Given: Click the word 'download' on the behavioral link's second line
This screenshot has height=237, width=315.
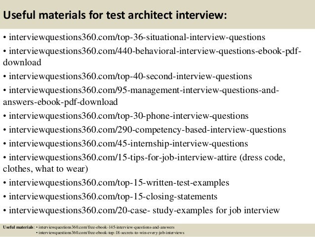Looking at the screenshot, I should click(x=22, y=62).
